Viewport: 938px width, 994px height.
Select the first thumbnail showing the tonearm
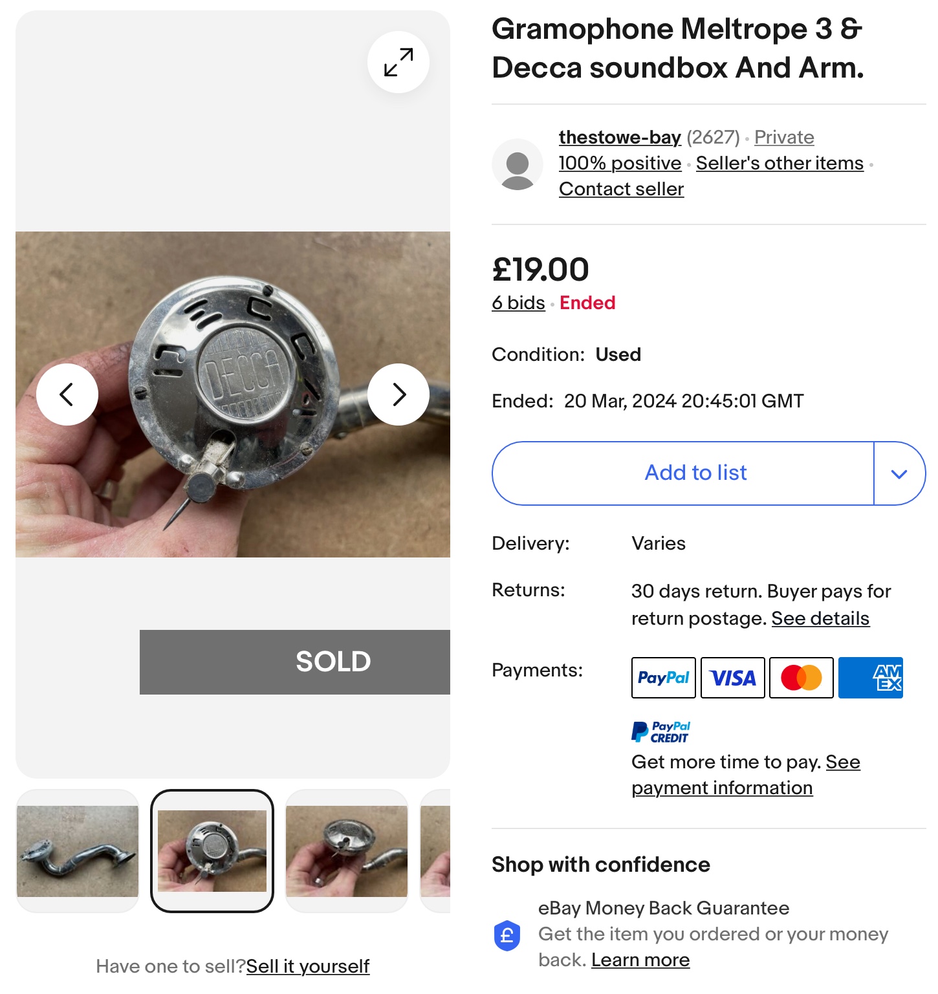pyautogui.click(x=78, y=850)
